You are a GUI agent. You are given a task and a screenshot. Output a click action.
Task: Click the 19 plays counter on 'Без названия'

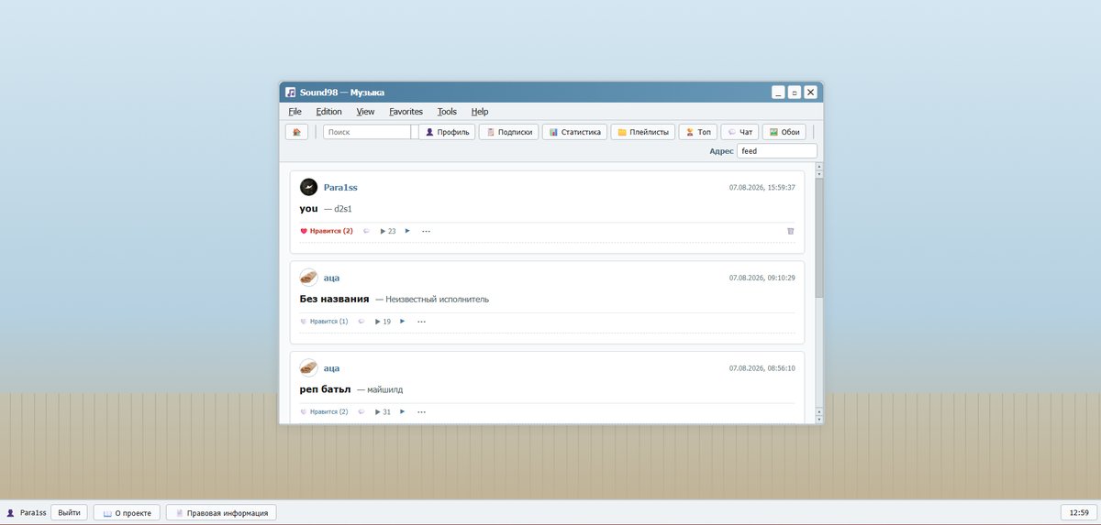pos(384,322)
